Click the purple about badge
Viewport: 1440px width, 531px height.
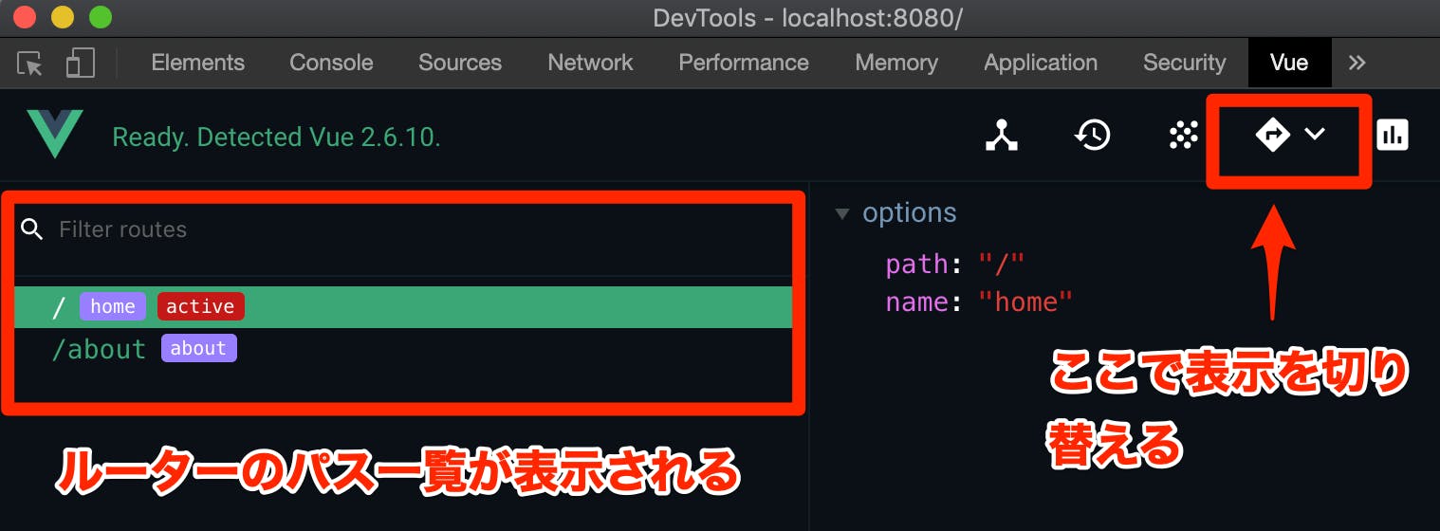point(198,348)
